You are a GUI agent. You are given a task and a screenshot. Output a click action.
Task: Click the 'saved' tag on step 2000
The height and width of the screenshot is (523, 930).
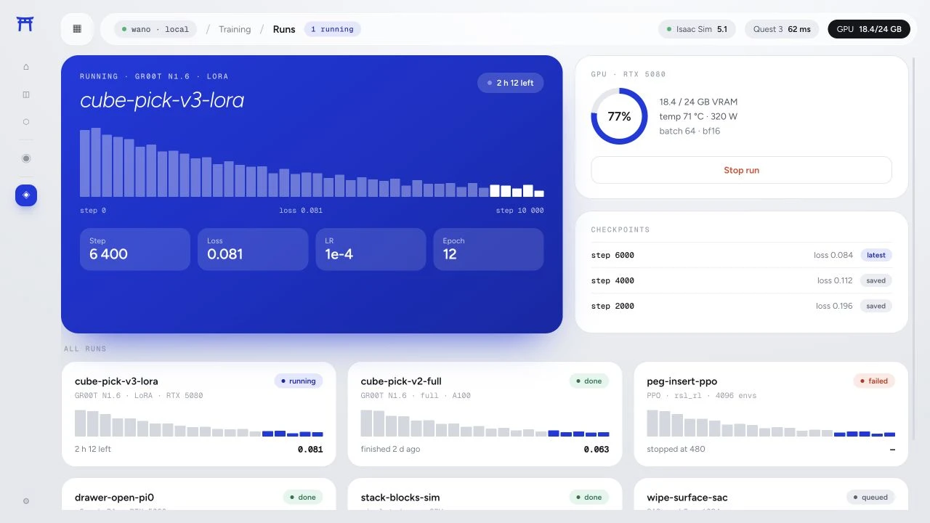point(876,306)
